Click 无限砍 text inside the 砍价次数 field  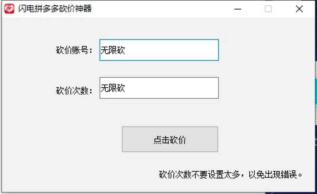pos(113,88)
